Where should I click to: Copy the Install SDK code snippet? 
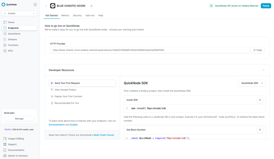[260, 100]
